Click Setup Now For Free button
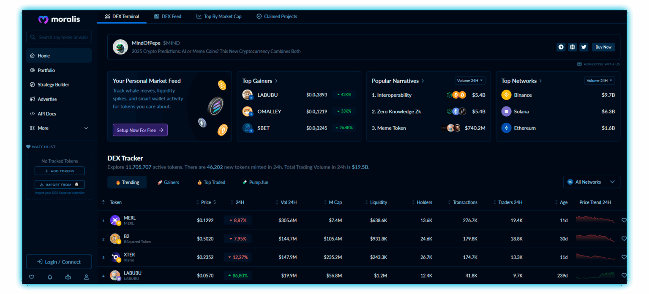This screenshot has width=649, height=294. tap(140, 130)
